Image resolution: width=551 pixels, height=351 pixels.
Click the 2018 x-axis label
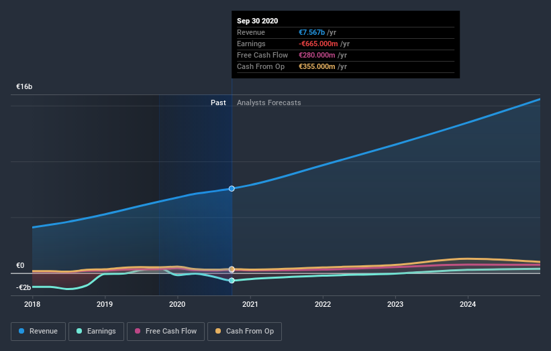pyautogui.click(x=32, y=304)
